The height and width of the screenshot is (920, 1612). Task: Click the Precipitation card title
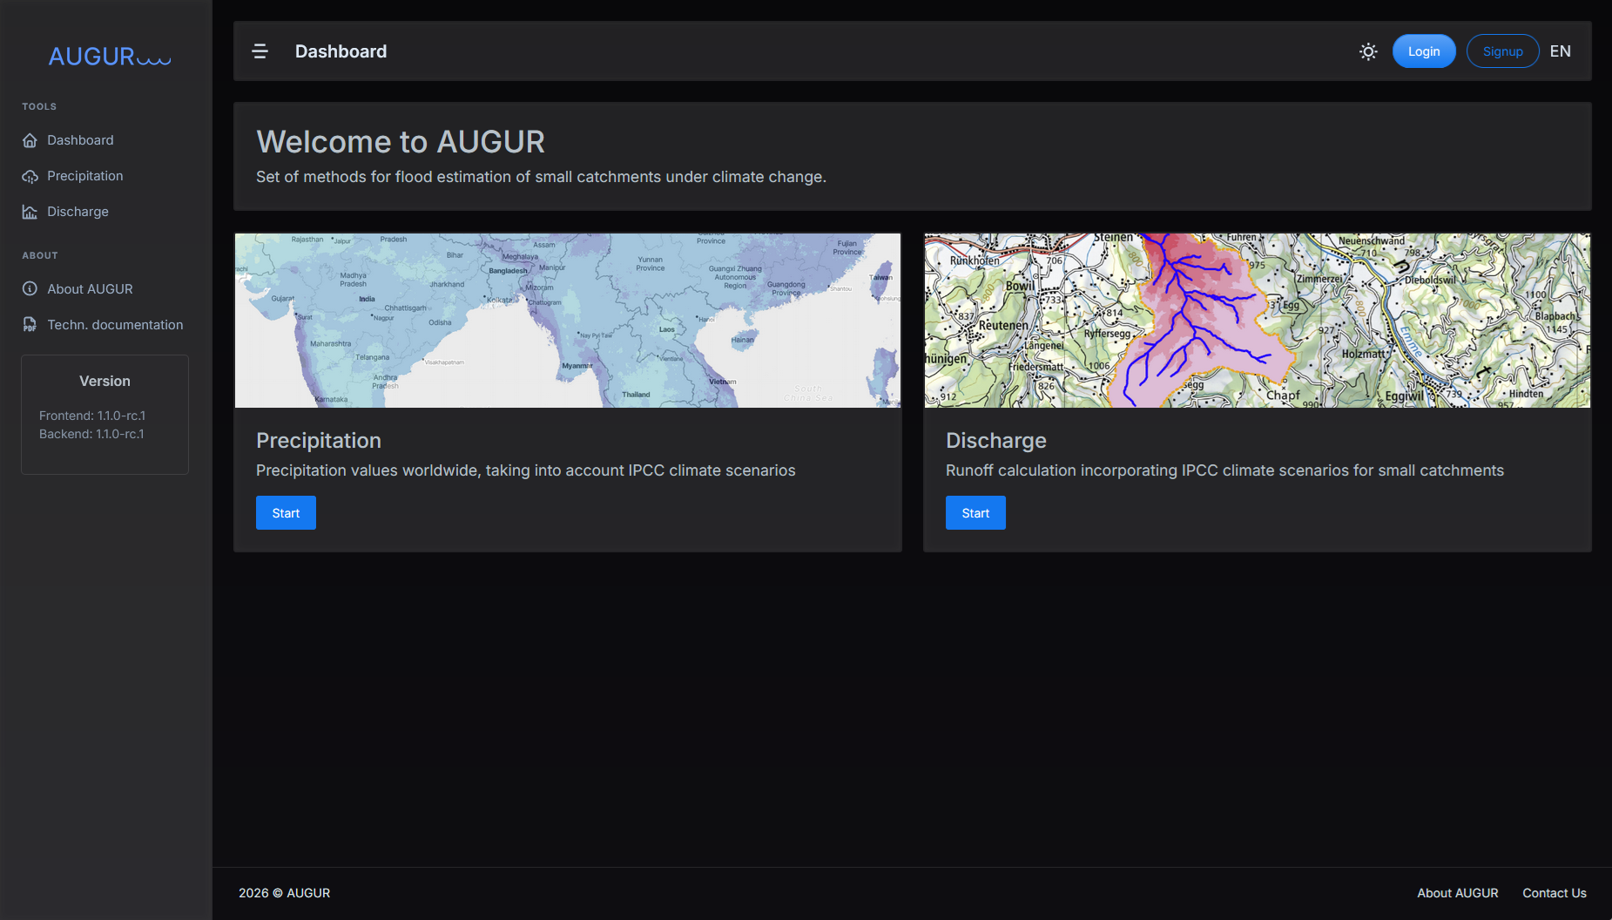pyautogui.click(x=319, y=441)
